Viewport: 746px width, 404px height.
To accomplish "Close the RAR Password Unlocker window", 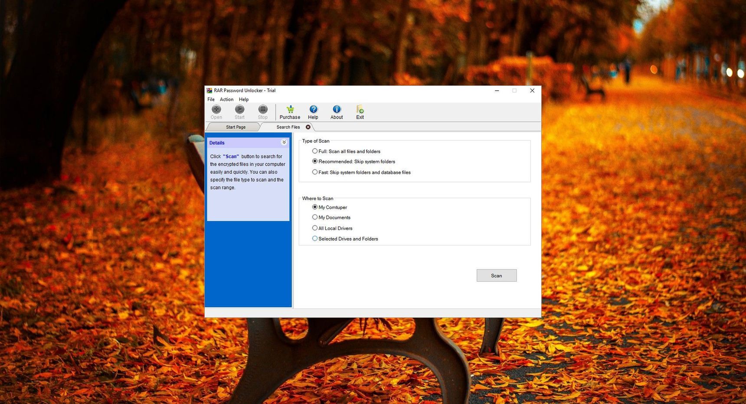I will [532, 91].
